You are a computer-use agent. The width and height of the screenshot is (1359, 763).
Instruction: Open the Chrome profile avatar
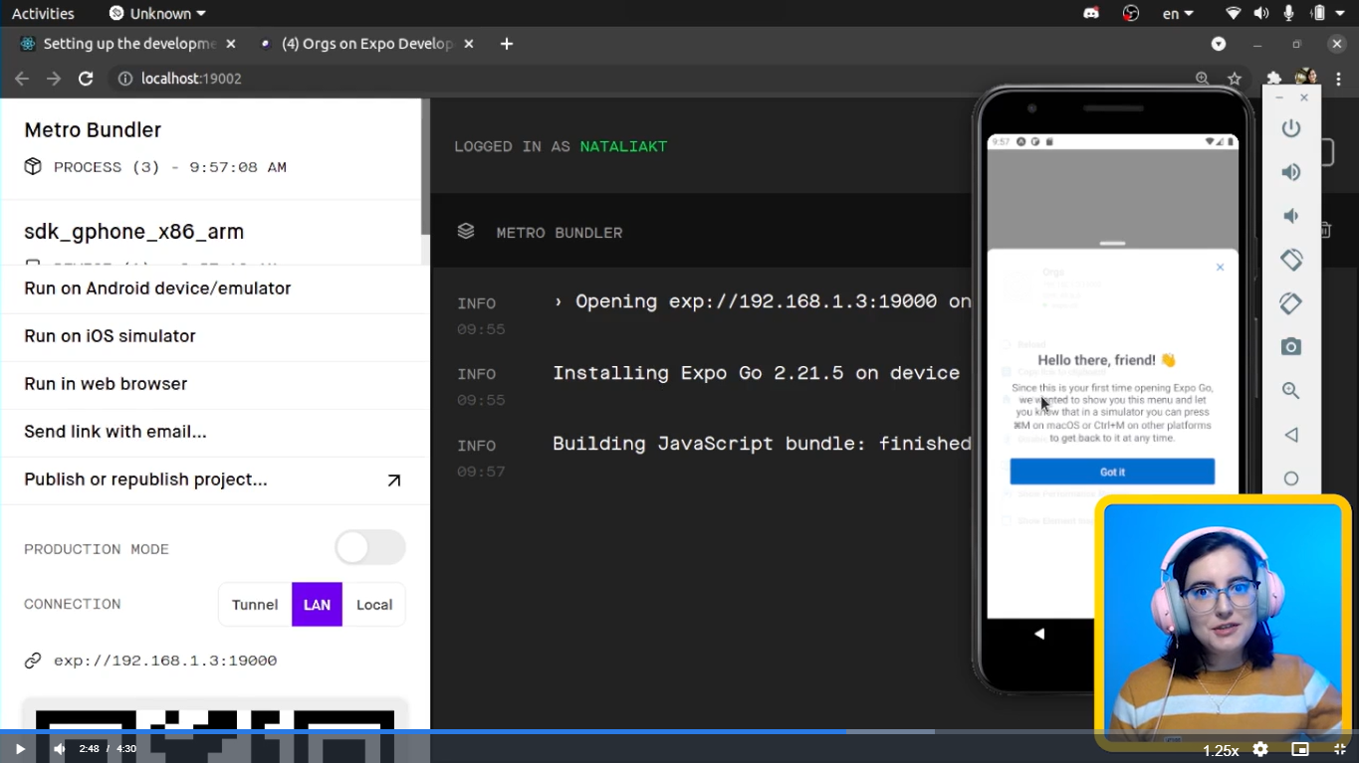point(1305,78)
